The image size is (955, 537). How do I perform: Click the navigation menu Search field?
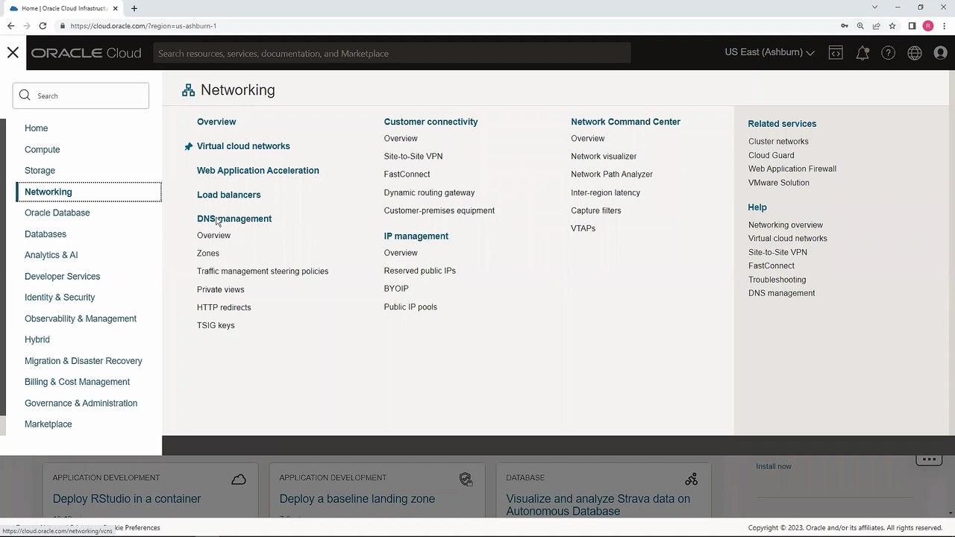pyautogui.click(x=81, y=95)
